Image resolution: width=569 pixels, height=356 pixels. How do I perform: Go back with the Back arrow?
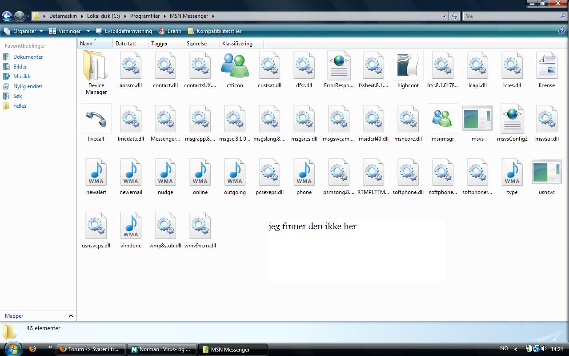[x=7, y=16]
